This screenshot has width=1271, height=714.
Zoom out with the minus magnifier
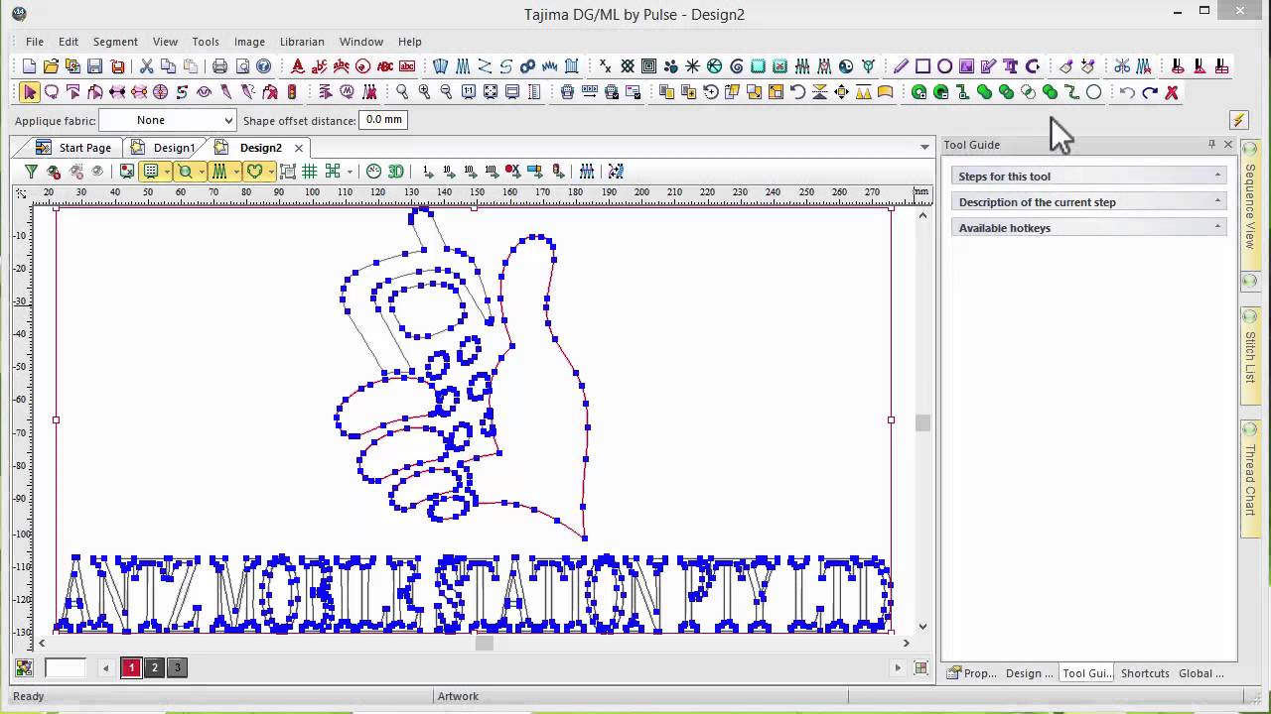[447, 92]
